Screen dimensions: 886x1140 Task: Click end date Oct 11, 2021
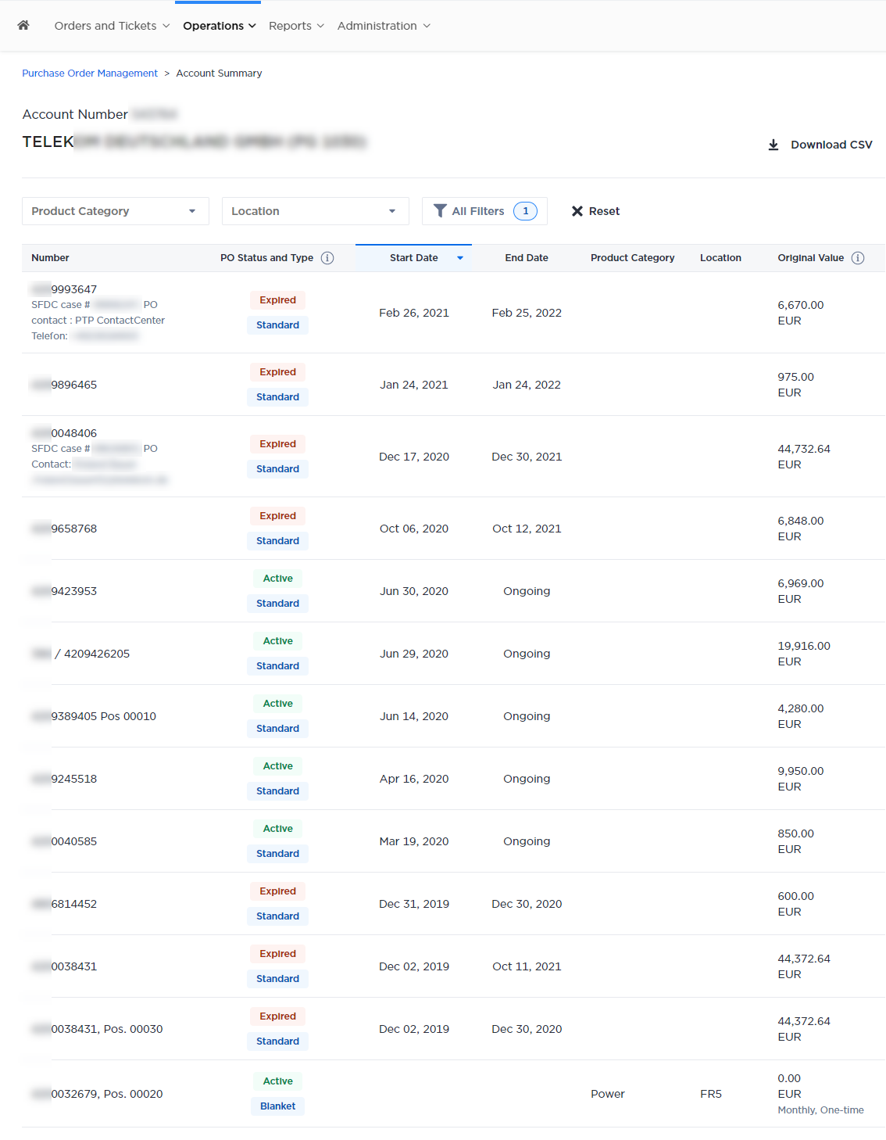[x=527, y=966]
